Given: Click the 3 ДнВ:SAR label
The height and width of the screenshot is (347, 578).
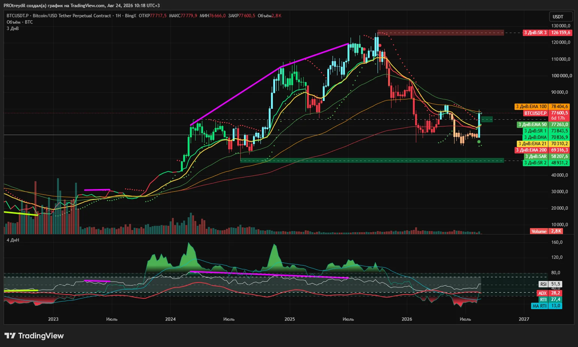Looking at the screenshot, I should [536, 156].
